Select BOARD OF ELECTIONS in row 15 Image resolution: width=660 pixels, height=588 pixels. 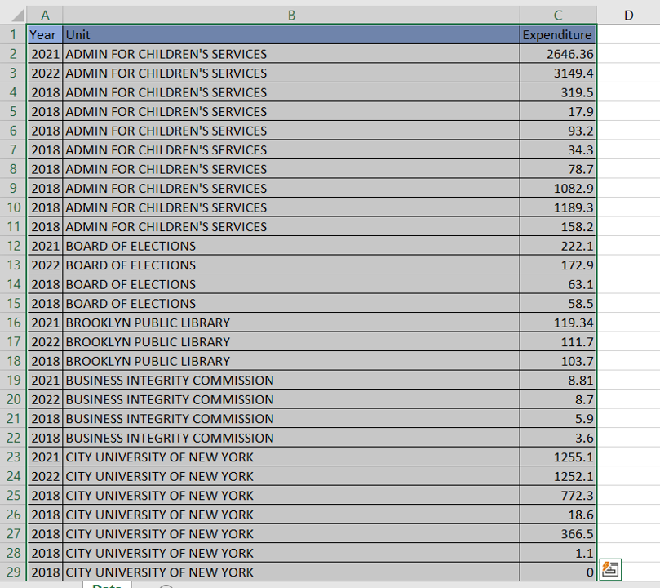(x=291, y=304)
